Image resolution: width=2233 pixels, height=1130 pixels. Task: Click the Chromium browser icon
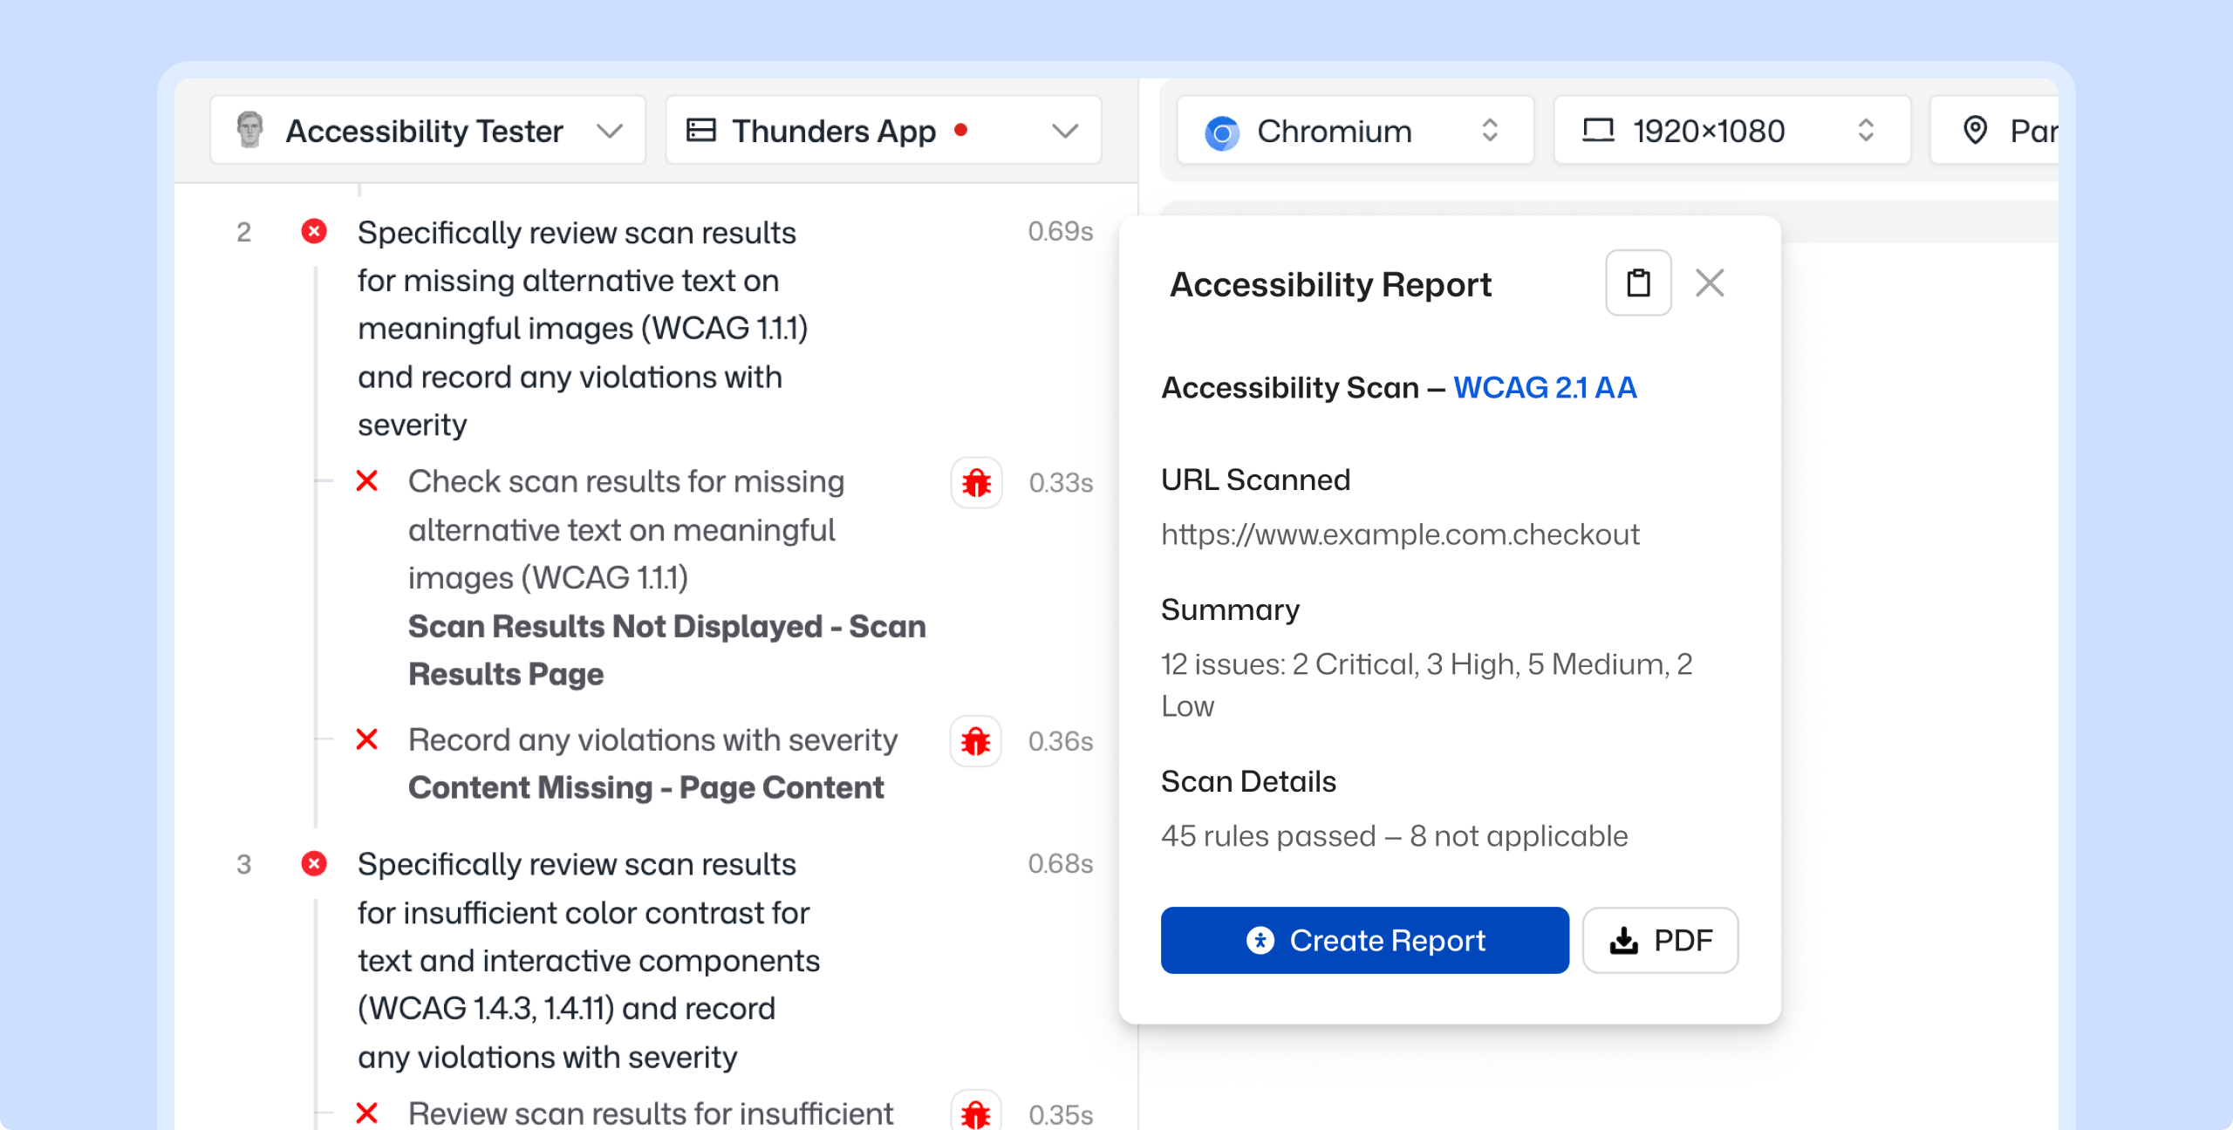click(1221, 133)
